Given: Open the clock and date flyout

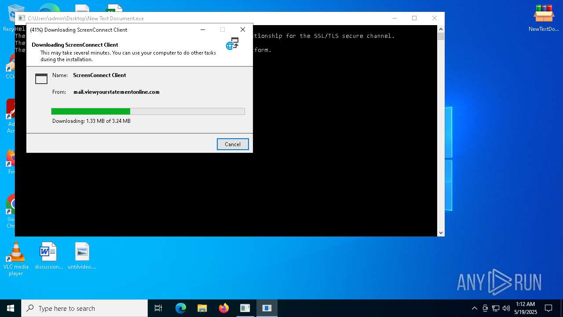Looking at the screenshot, I should (x=526, y=308).
